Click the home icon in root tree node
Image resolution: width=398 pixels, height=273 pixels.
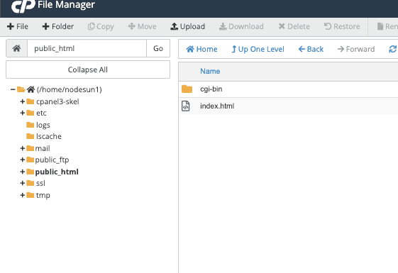31,89
